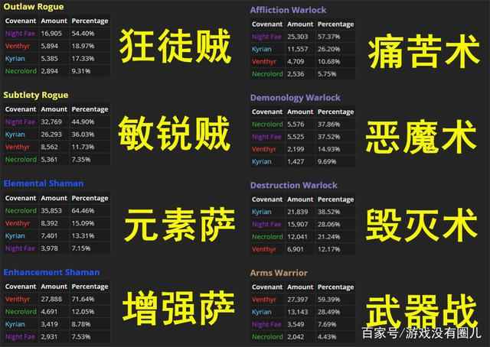Select the amount 25,303

pos(298,37)
